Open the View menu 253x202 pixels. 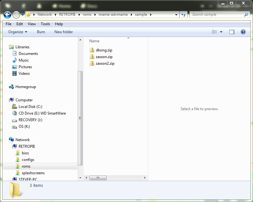pos(32,24)
